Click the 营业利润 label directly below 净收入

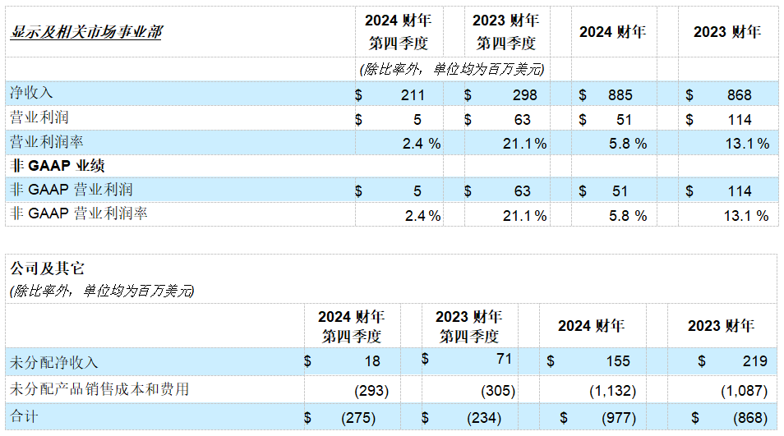coord(39,118)
